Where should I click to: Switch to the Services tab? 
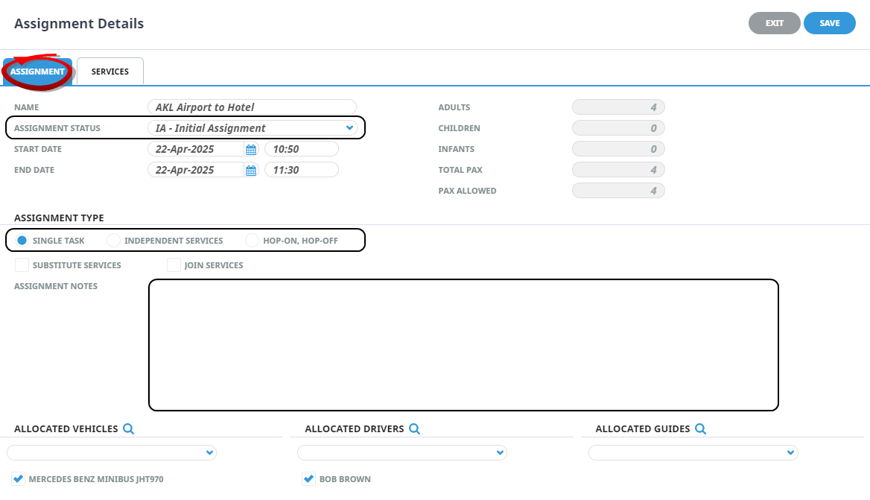(110, 72)
